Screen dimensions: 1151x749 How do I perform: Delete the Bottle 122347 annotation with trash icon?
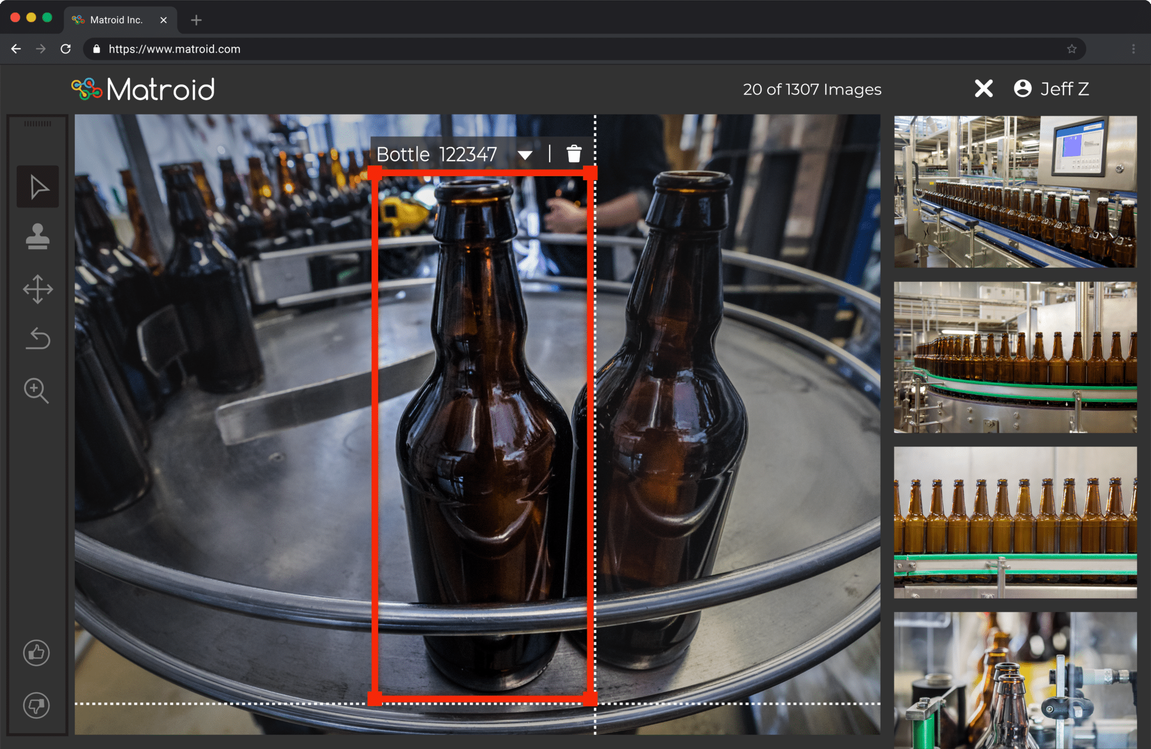574,153
